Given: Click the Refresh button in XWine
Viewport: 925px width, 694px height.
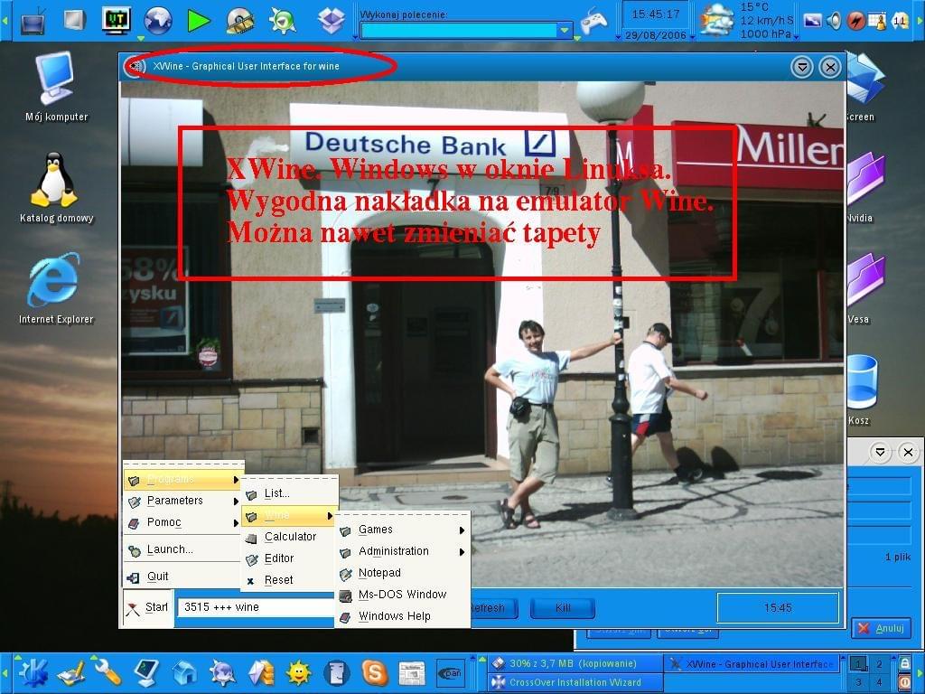Looking at the screenshot, I should [494, 608].
